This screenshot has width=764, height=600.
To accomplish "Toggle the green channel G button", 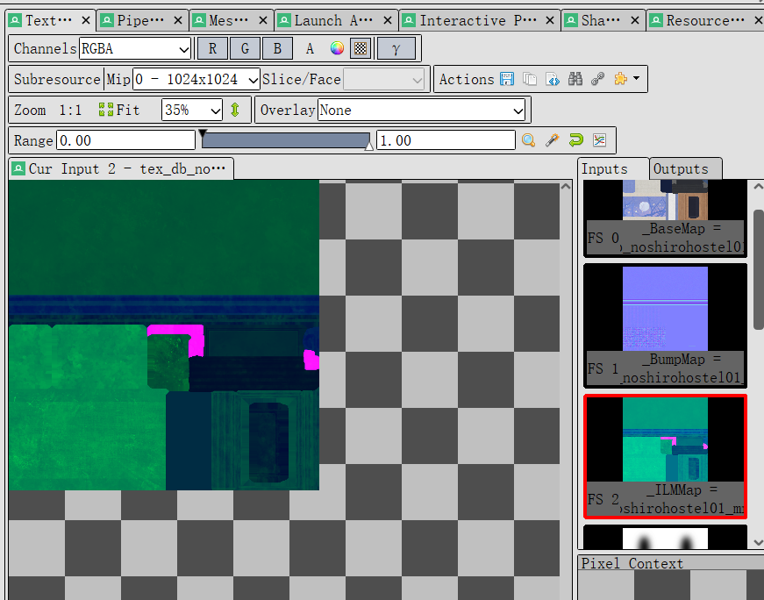I will [x=246, y=49].
